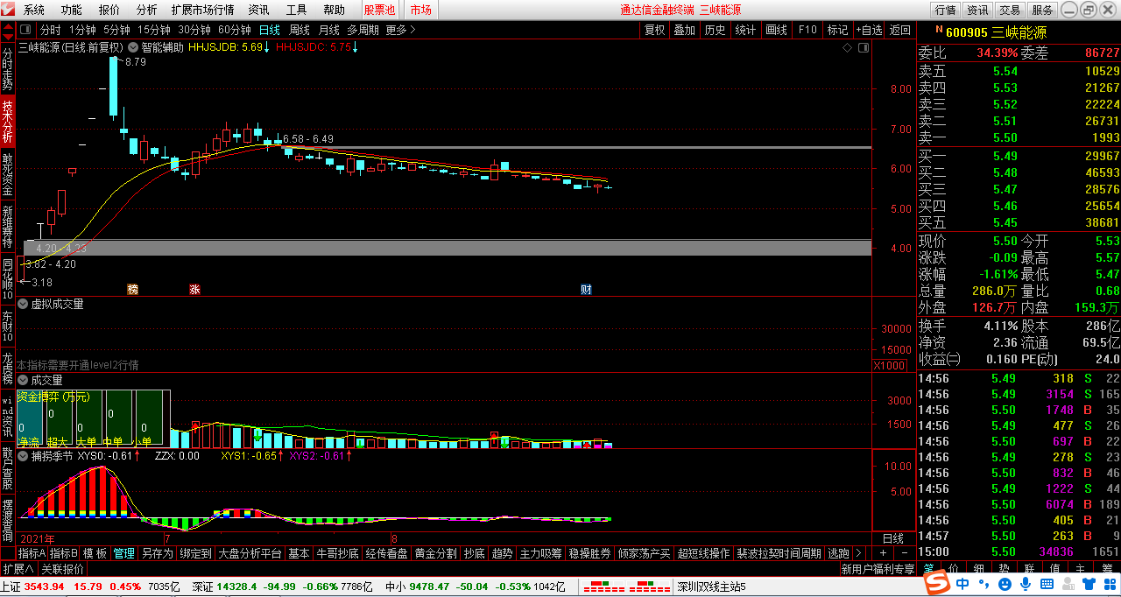This screenshot has height=597, width=1121.
Task: Click the 关联报价 tab
Action: [x=62, y=569]
